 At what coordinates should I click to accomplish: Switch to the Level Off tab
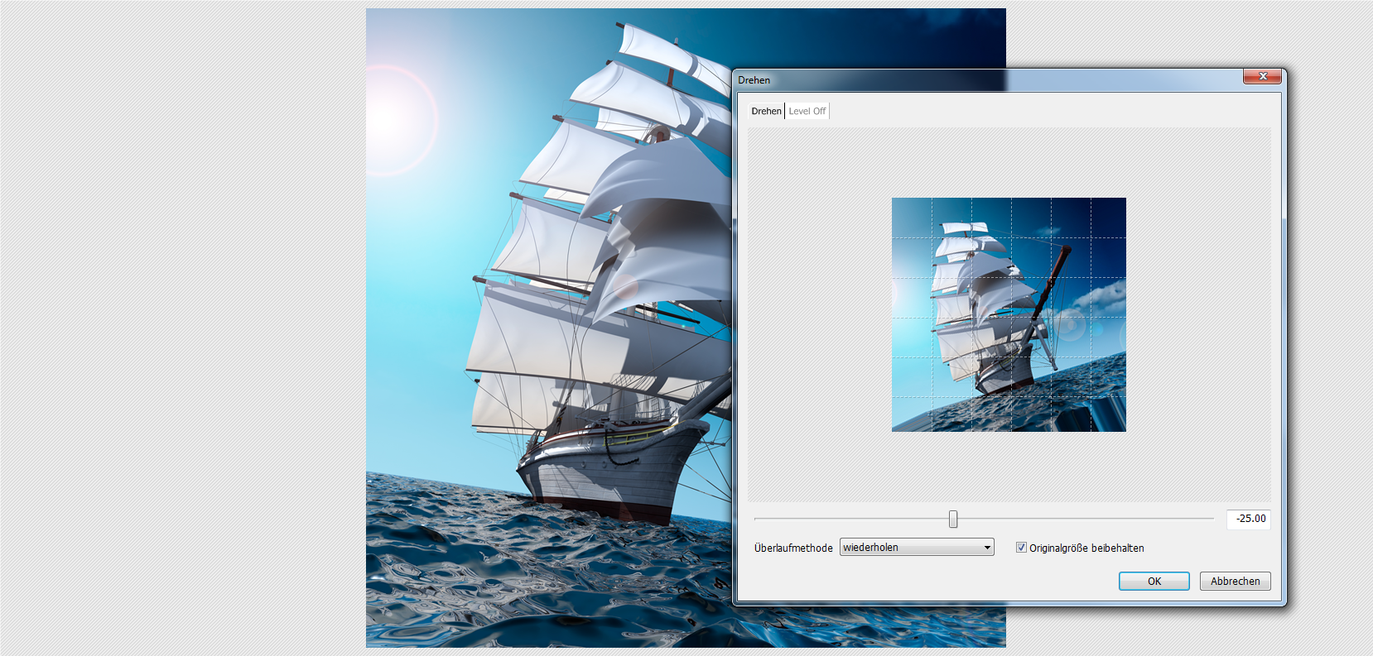coord(807,111)
